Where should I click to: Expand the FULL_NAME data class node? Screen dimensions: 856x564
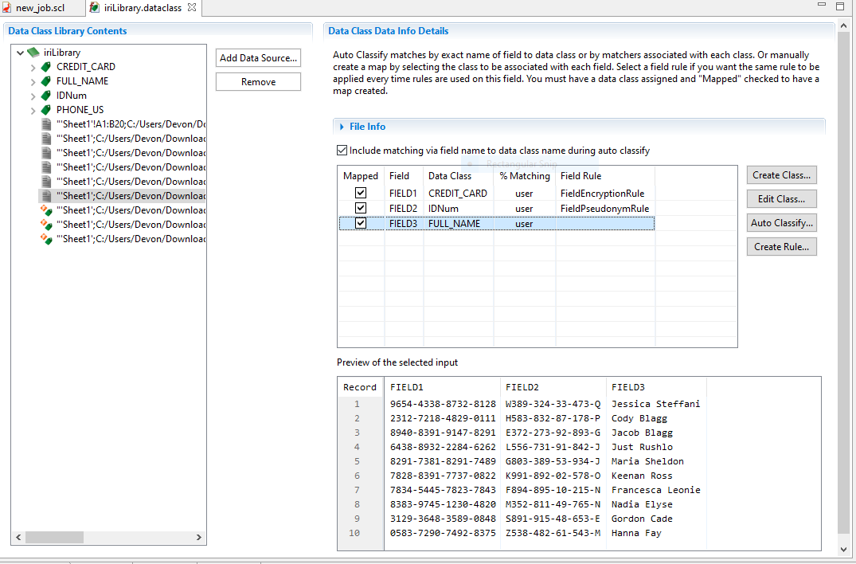coord(33,81)
